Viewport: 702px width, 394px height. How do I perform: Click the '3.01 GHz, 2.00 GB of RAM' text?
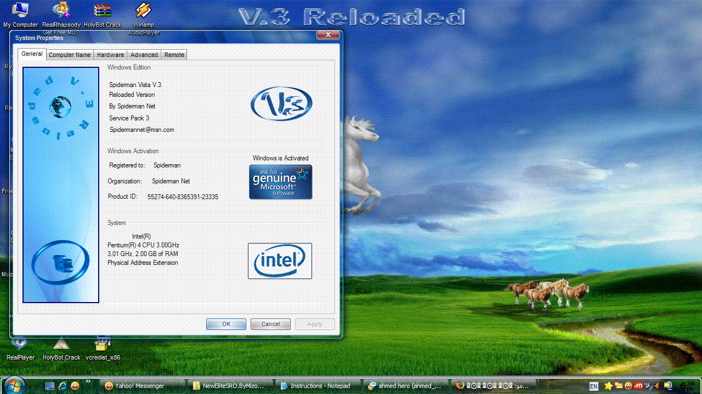click(x=143, y=254)
